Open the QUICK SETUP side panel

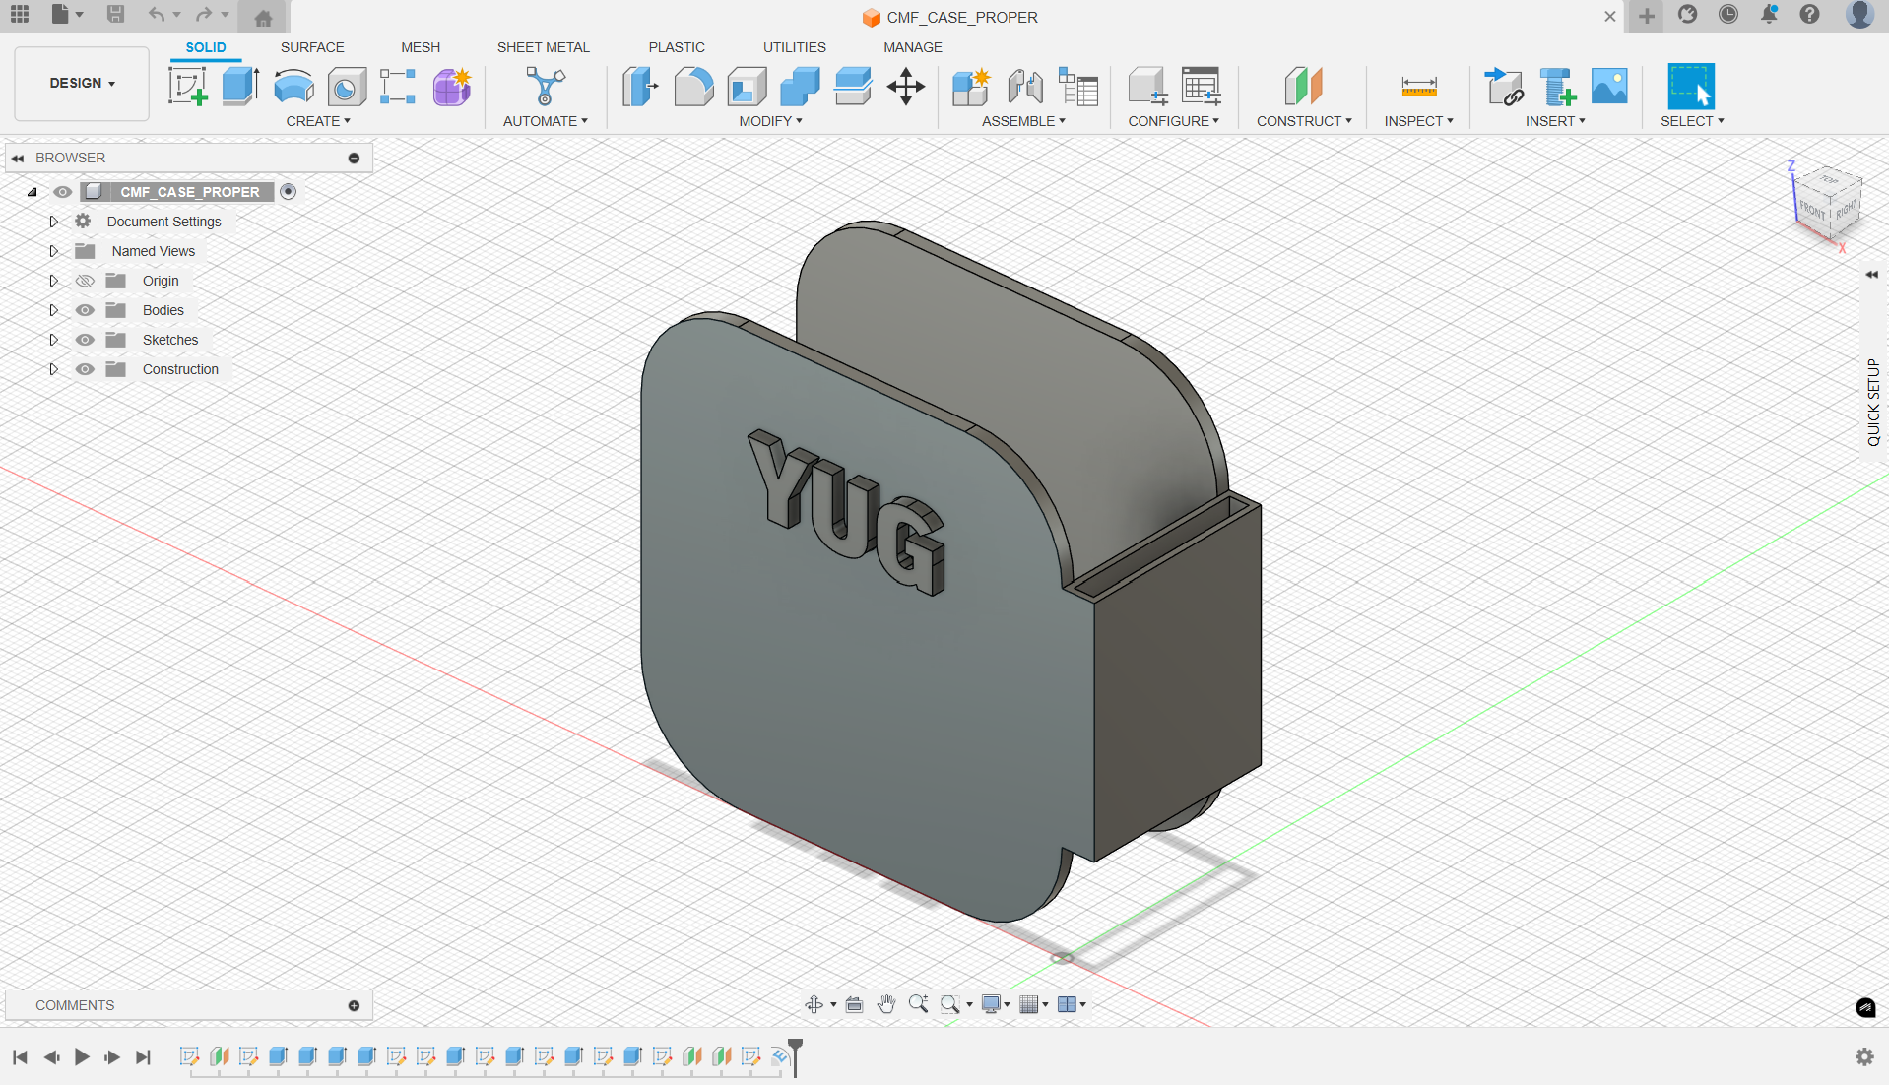tap(1873, 403)
